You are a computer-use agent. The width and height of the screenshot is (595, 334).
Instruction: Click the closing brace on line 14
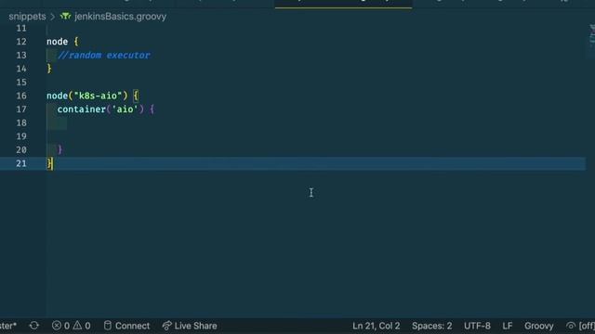click(49, 69)
